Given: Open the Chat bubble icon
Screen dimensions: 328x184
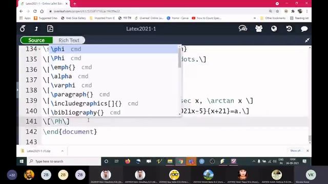Looking at the screenshot, I should pos(304,29).
